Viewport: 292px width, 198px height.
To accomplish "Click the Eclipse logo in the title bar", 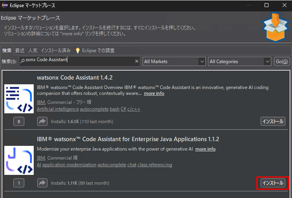I will [x=5, y=5].
